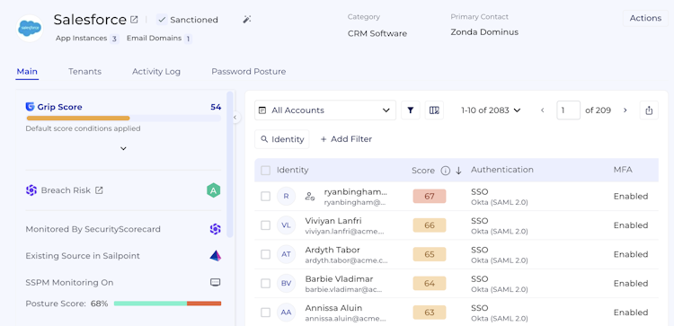Image resolution: width=674 pixels, height=326 pixels.
Task: Click ryanbingham user-link icon
Action: [x=310, y=197]
